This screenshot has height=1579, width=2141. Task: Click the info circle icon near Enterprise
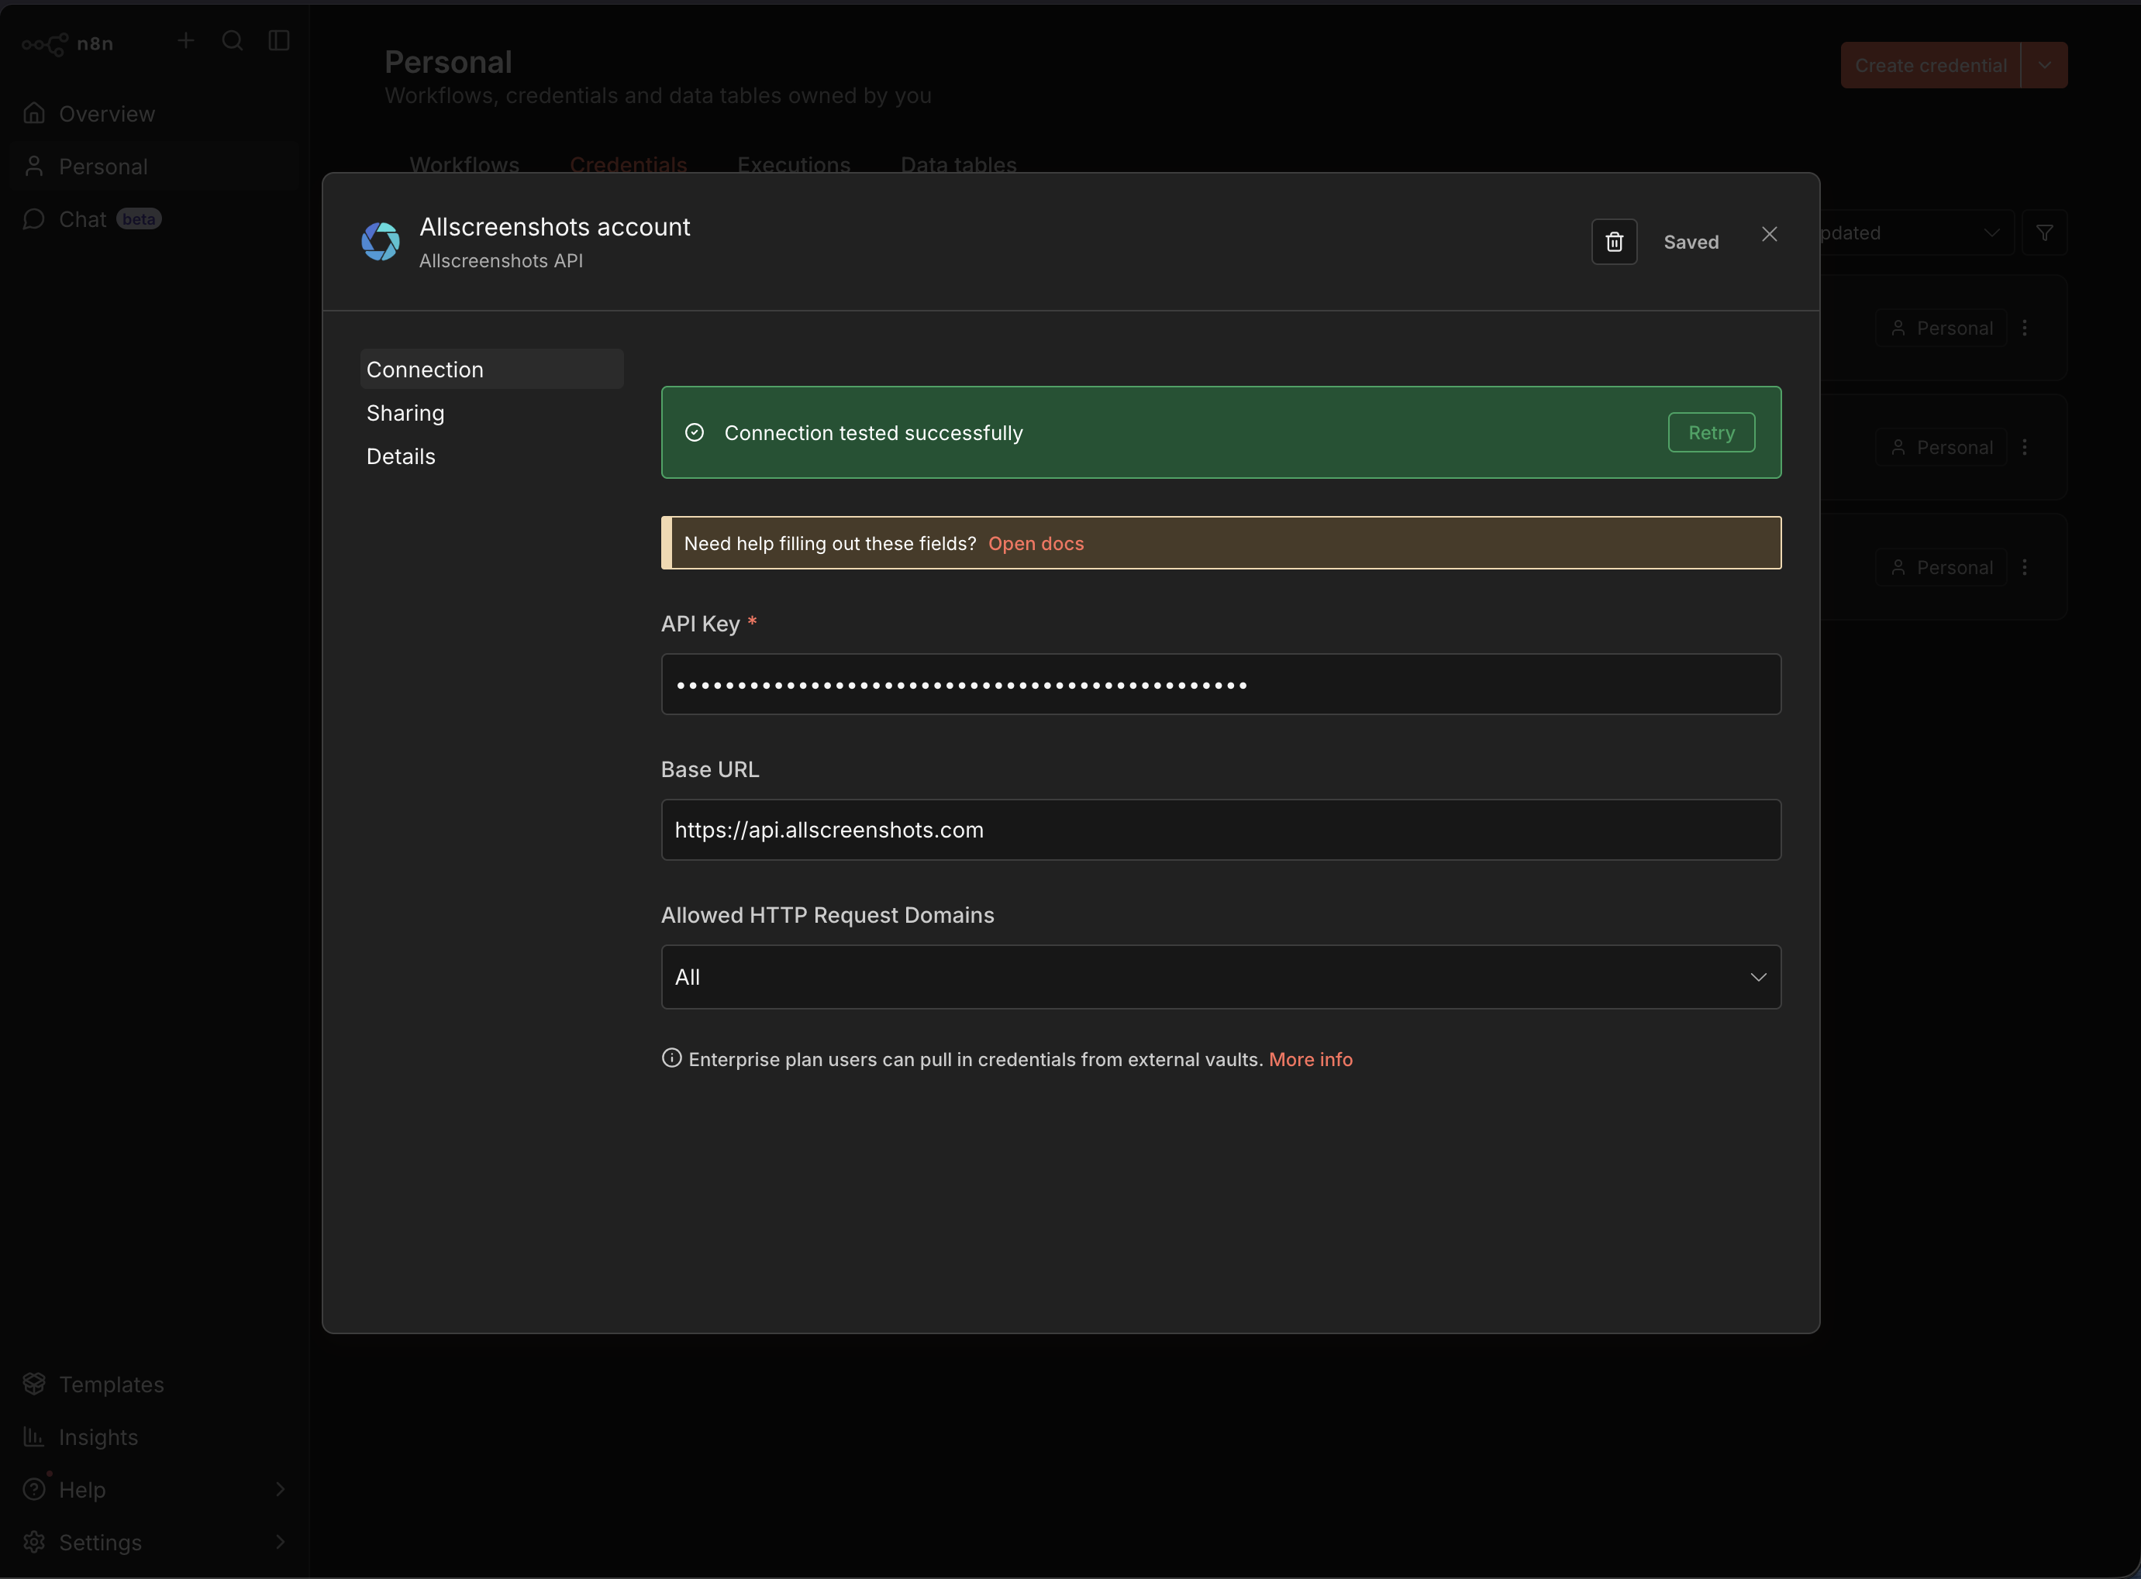[671, 1058]
